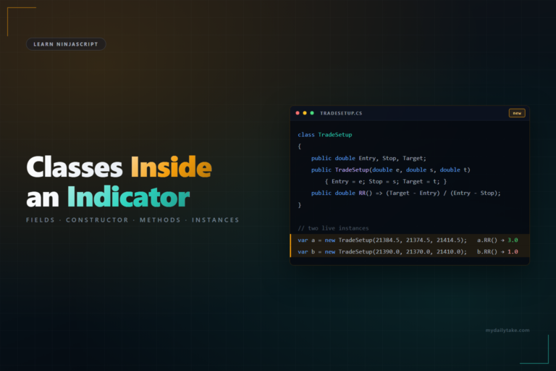
Task: Click '{ Entry = e; Stop = s; Target = t; }' line
Action: (x=386, y=181)
